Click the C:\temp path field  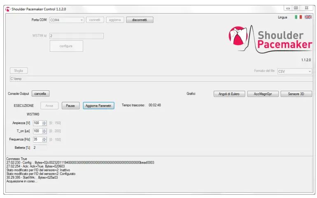[x=161, y=79]
